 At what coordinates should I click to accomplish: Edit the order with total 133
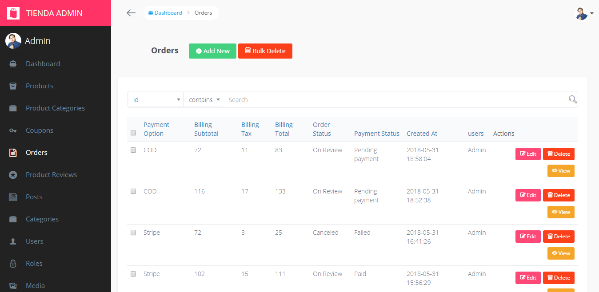click(528, 195)
